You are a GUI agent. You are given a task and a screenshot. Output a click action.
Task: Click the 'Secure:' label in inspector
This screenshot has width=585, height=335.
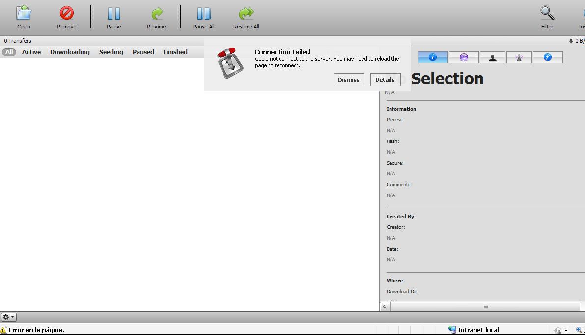(x=395, y=163)
